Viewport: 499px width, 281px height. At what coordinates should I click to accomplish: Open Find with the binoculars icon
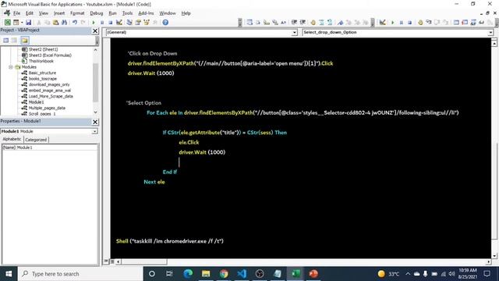[x=64, y=23]
